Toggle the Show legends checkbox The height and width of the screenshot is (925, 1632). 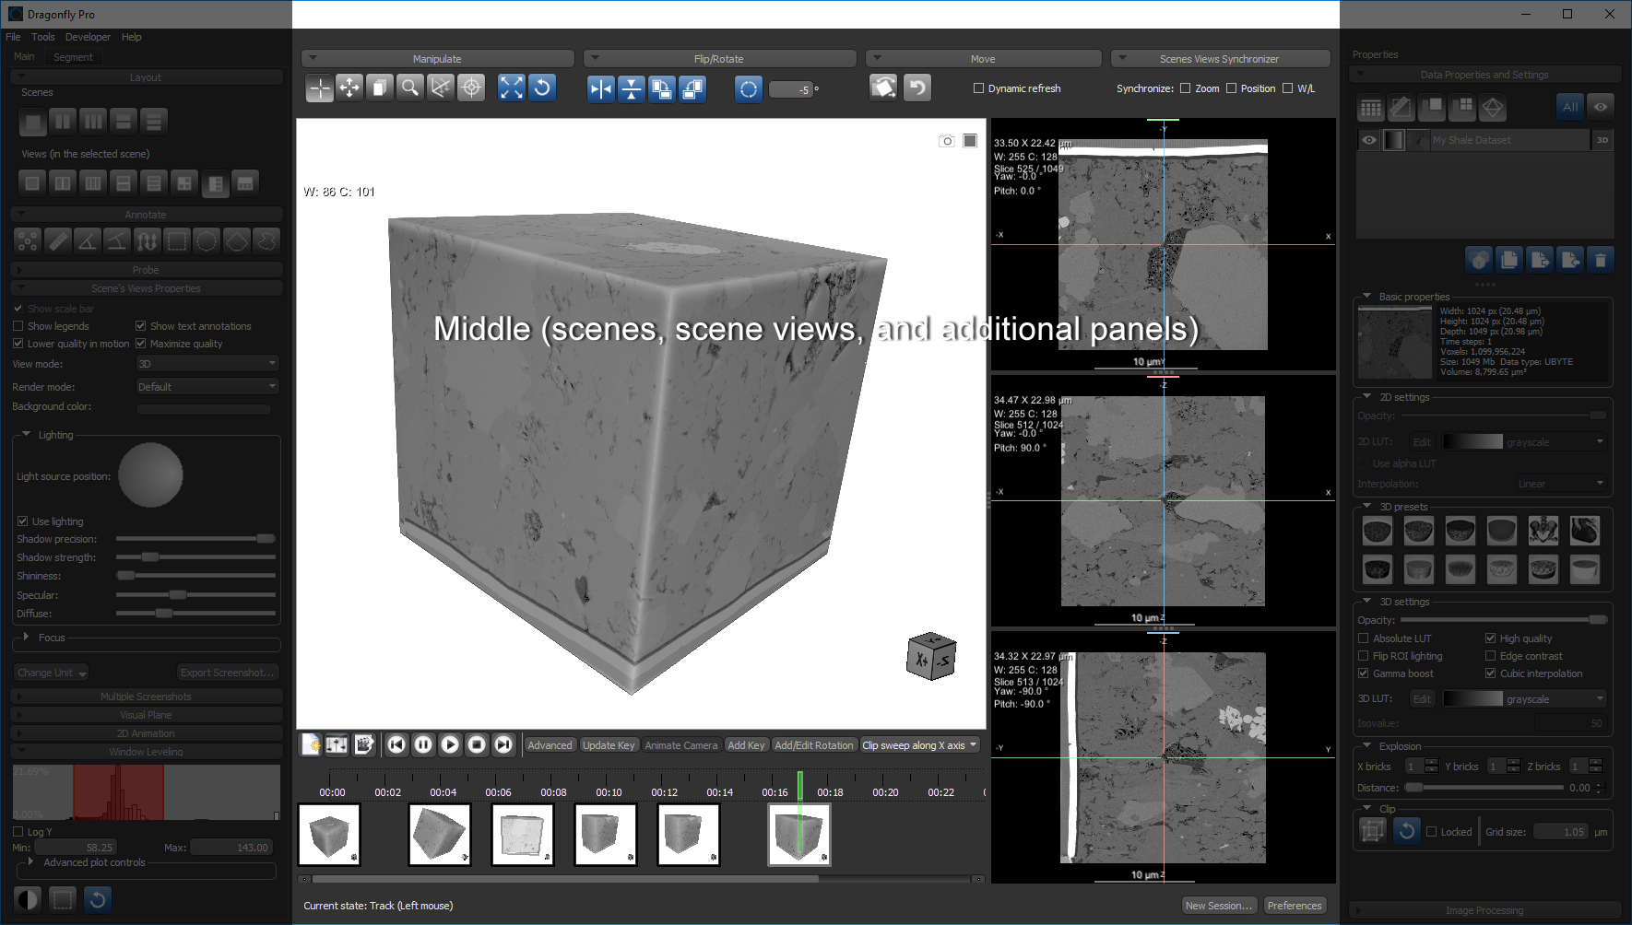(x=18, y=326)
